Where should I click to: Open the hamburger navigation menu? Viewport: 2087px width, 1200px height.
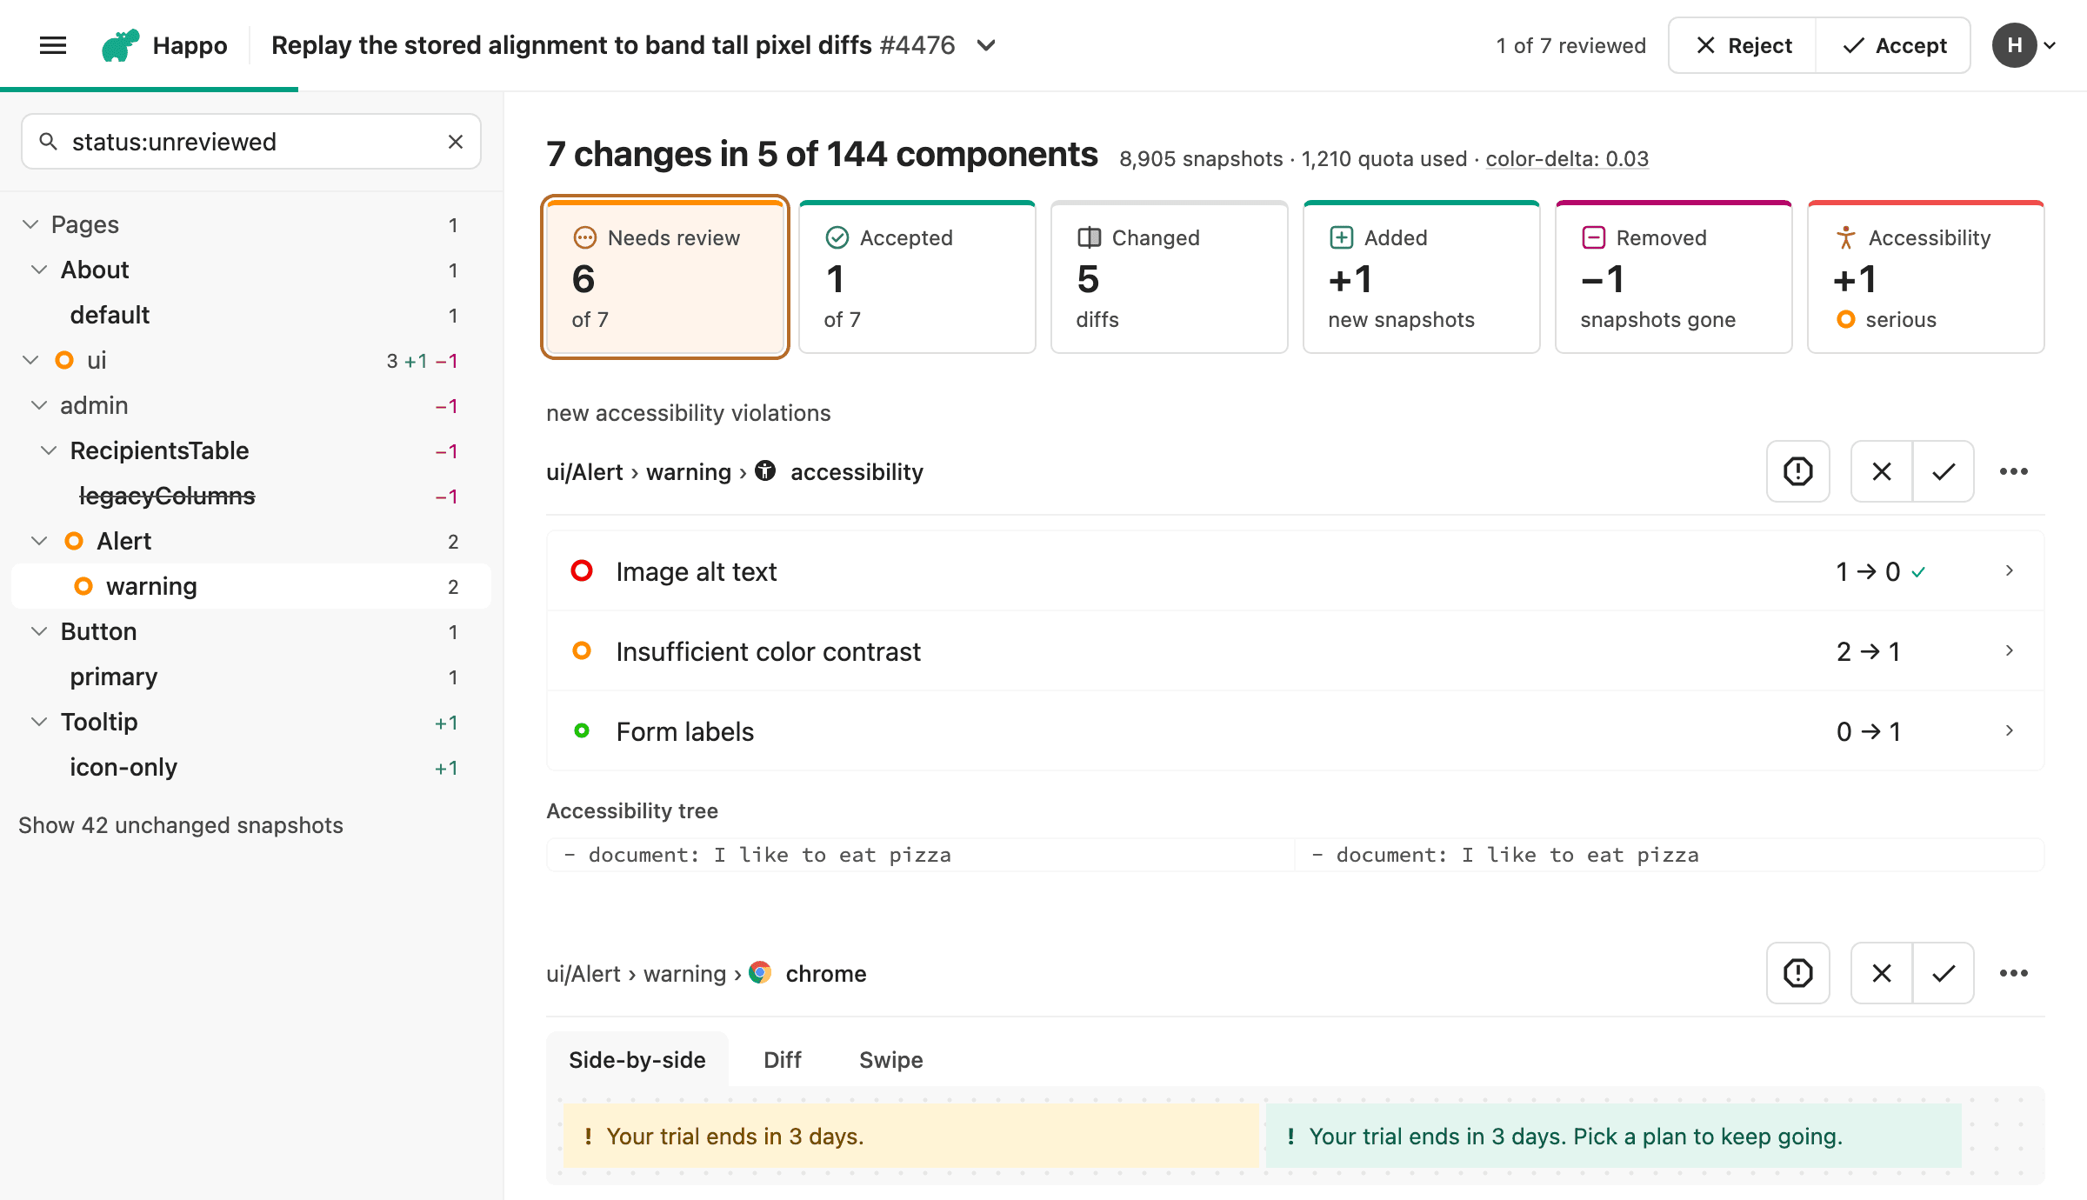coord(53,45)
